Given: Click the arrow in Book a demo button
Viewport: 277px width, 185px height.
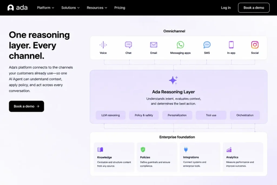Looking at the screenshot, I should coord(38,106).
